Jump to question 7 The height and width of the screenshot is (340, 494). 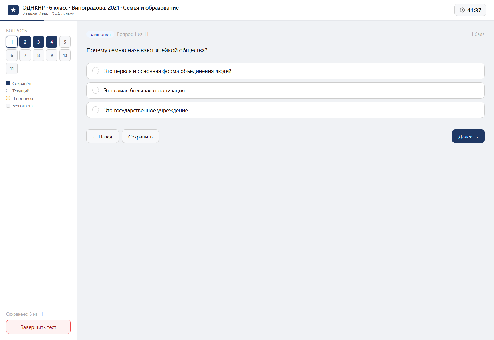point(25,55)
